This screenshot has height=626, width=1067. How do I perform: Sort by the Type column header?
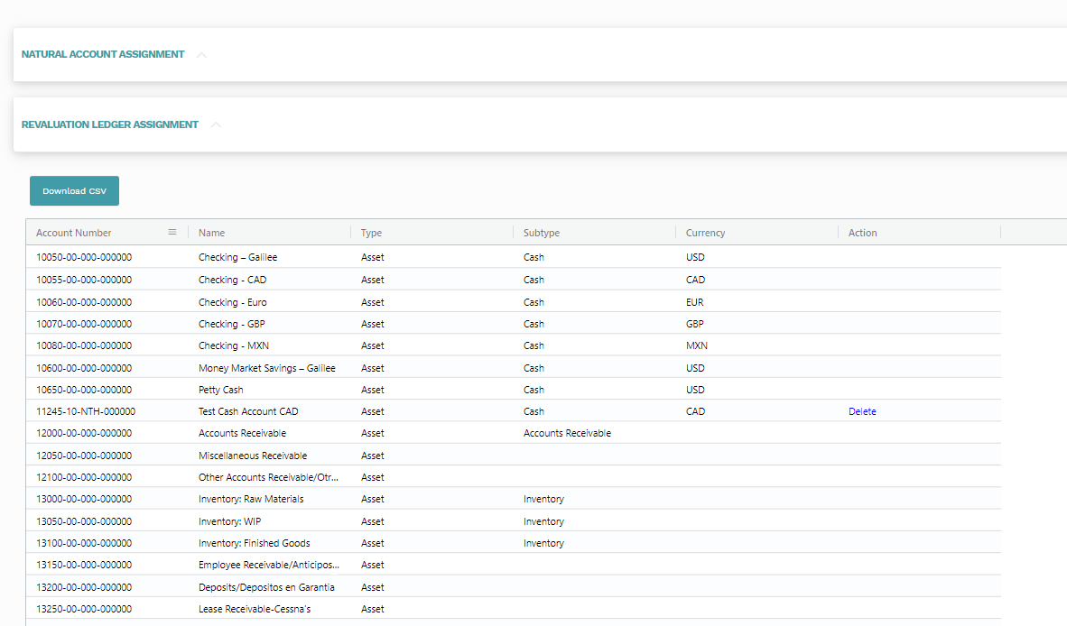[x=371, y=233]
